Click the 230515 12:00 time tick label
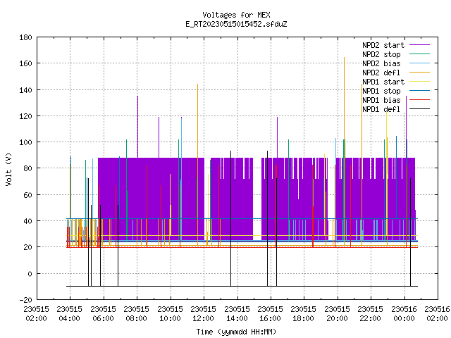Image resolution: width=451 pixels, height=338 pixels. click(x=203, y=314)
